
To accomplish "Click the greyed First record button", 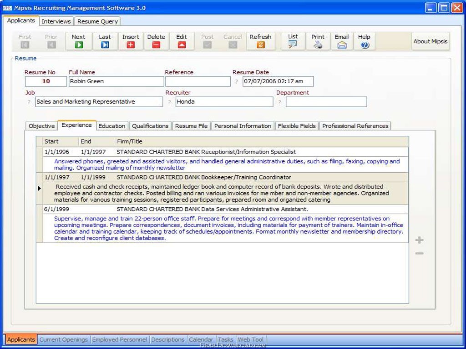I will coord(25,41).
